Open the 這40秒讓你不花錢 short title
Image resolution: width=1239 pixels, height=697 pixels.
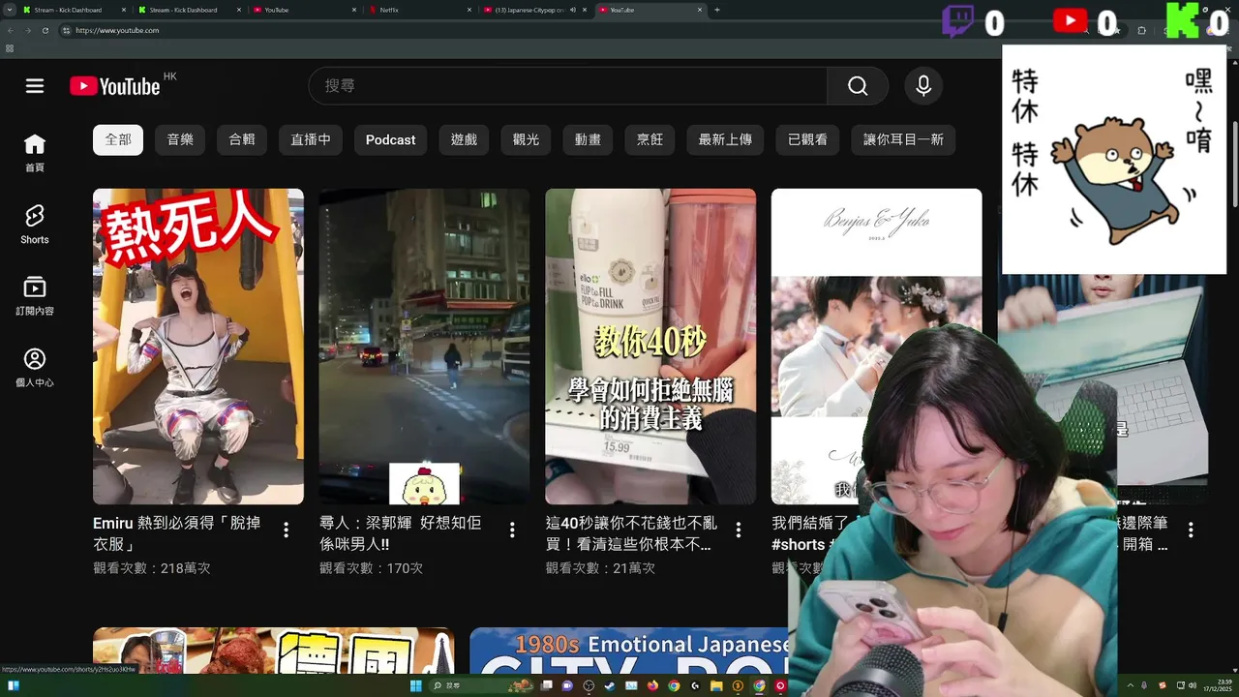tap(631, 533)
